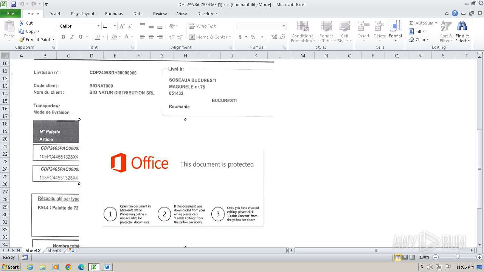Open the borders dropdown
The width and height of the screenshot is (484, 272).
(x=103, y=37)
